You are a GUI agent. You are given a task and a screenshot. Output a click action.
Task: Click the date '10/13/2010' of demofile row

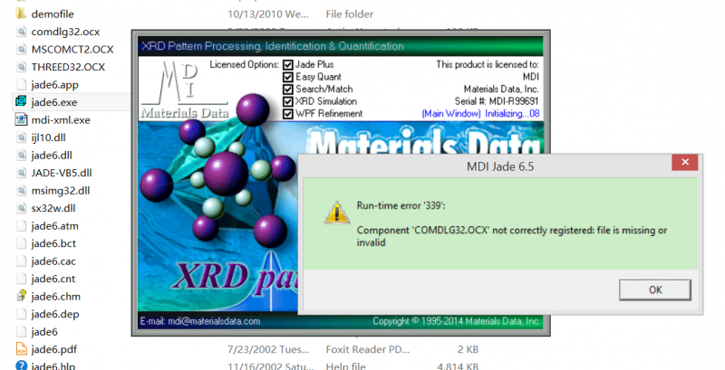coord(255,14)
